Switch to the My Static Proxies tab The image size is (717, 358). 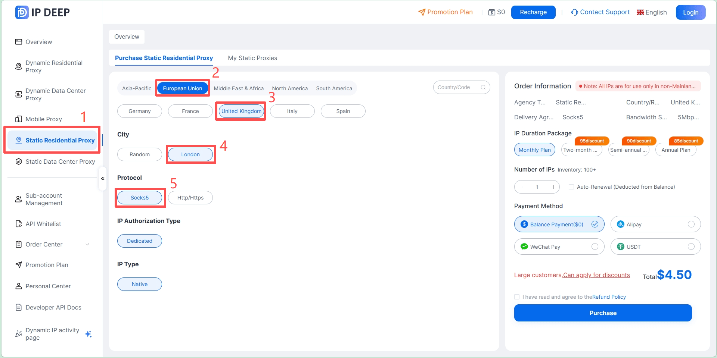coord(252,58)
